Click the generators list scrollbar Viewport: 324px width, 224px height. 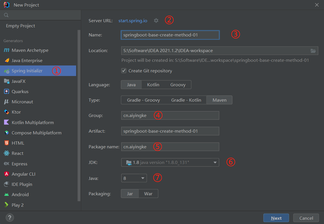[x=79, y=114]
